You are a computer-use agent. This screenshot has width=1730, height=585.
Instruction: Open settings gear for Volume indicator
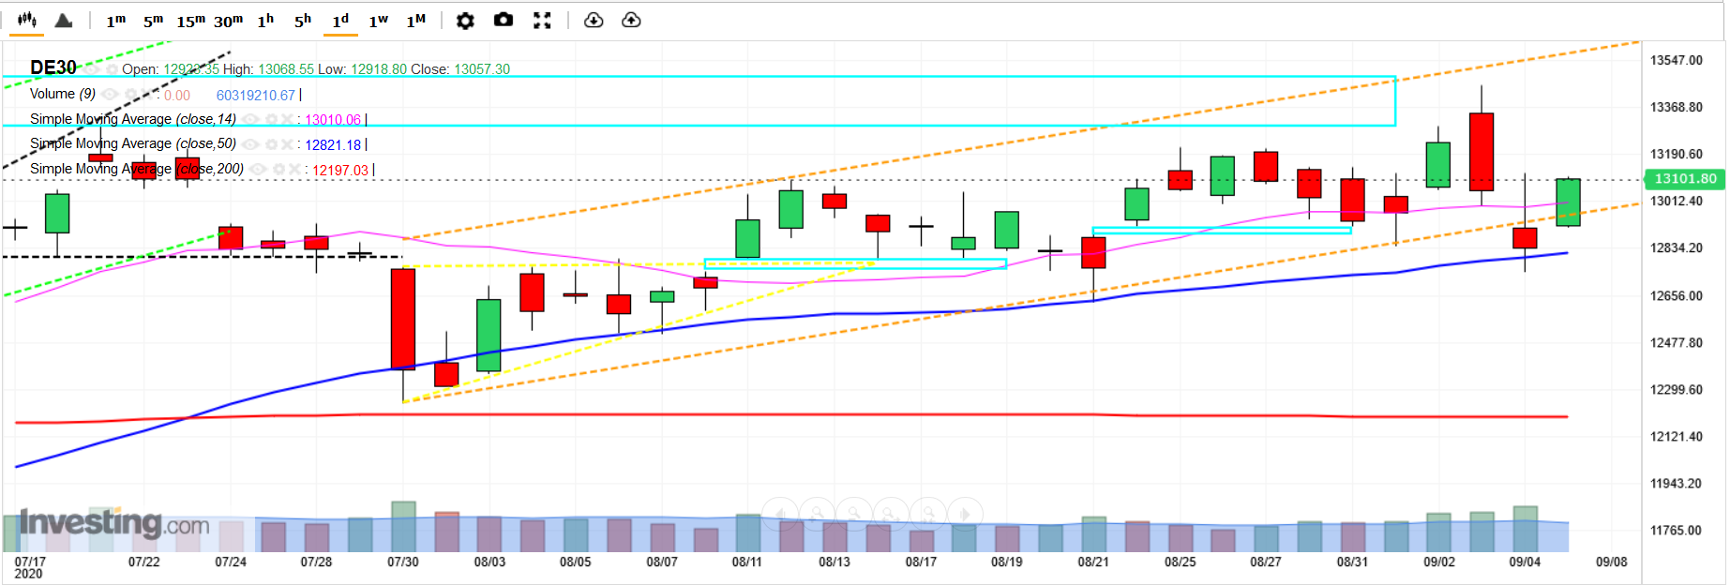coord(131,94)
